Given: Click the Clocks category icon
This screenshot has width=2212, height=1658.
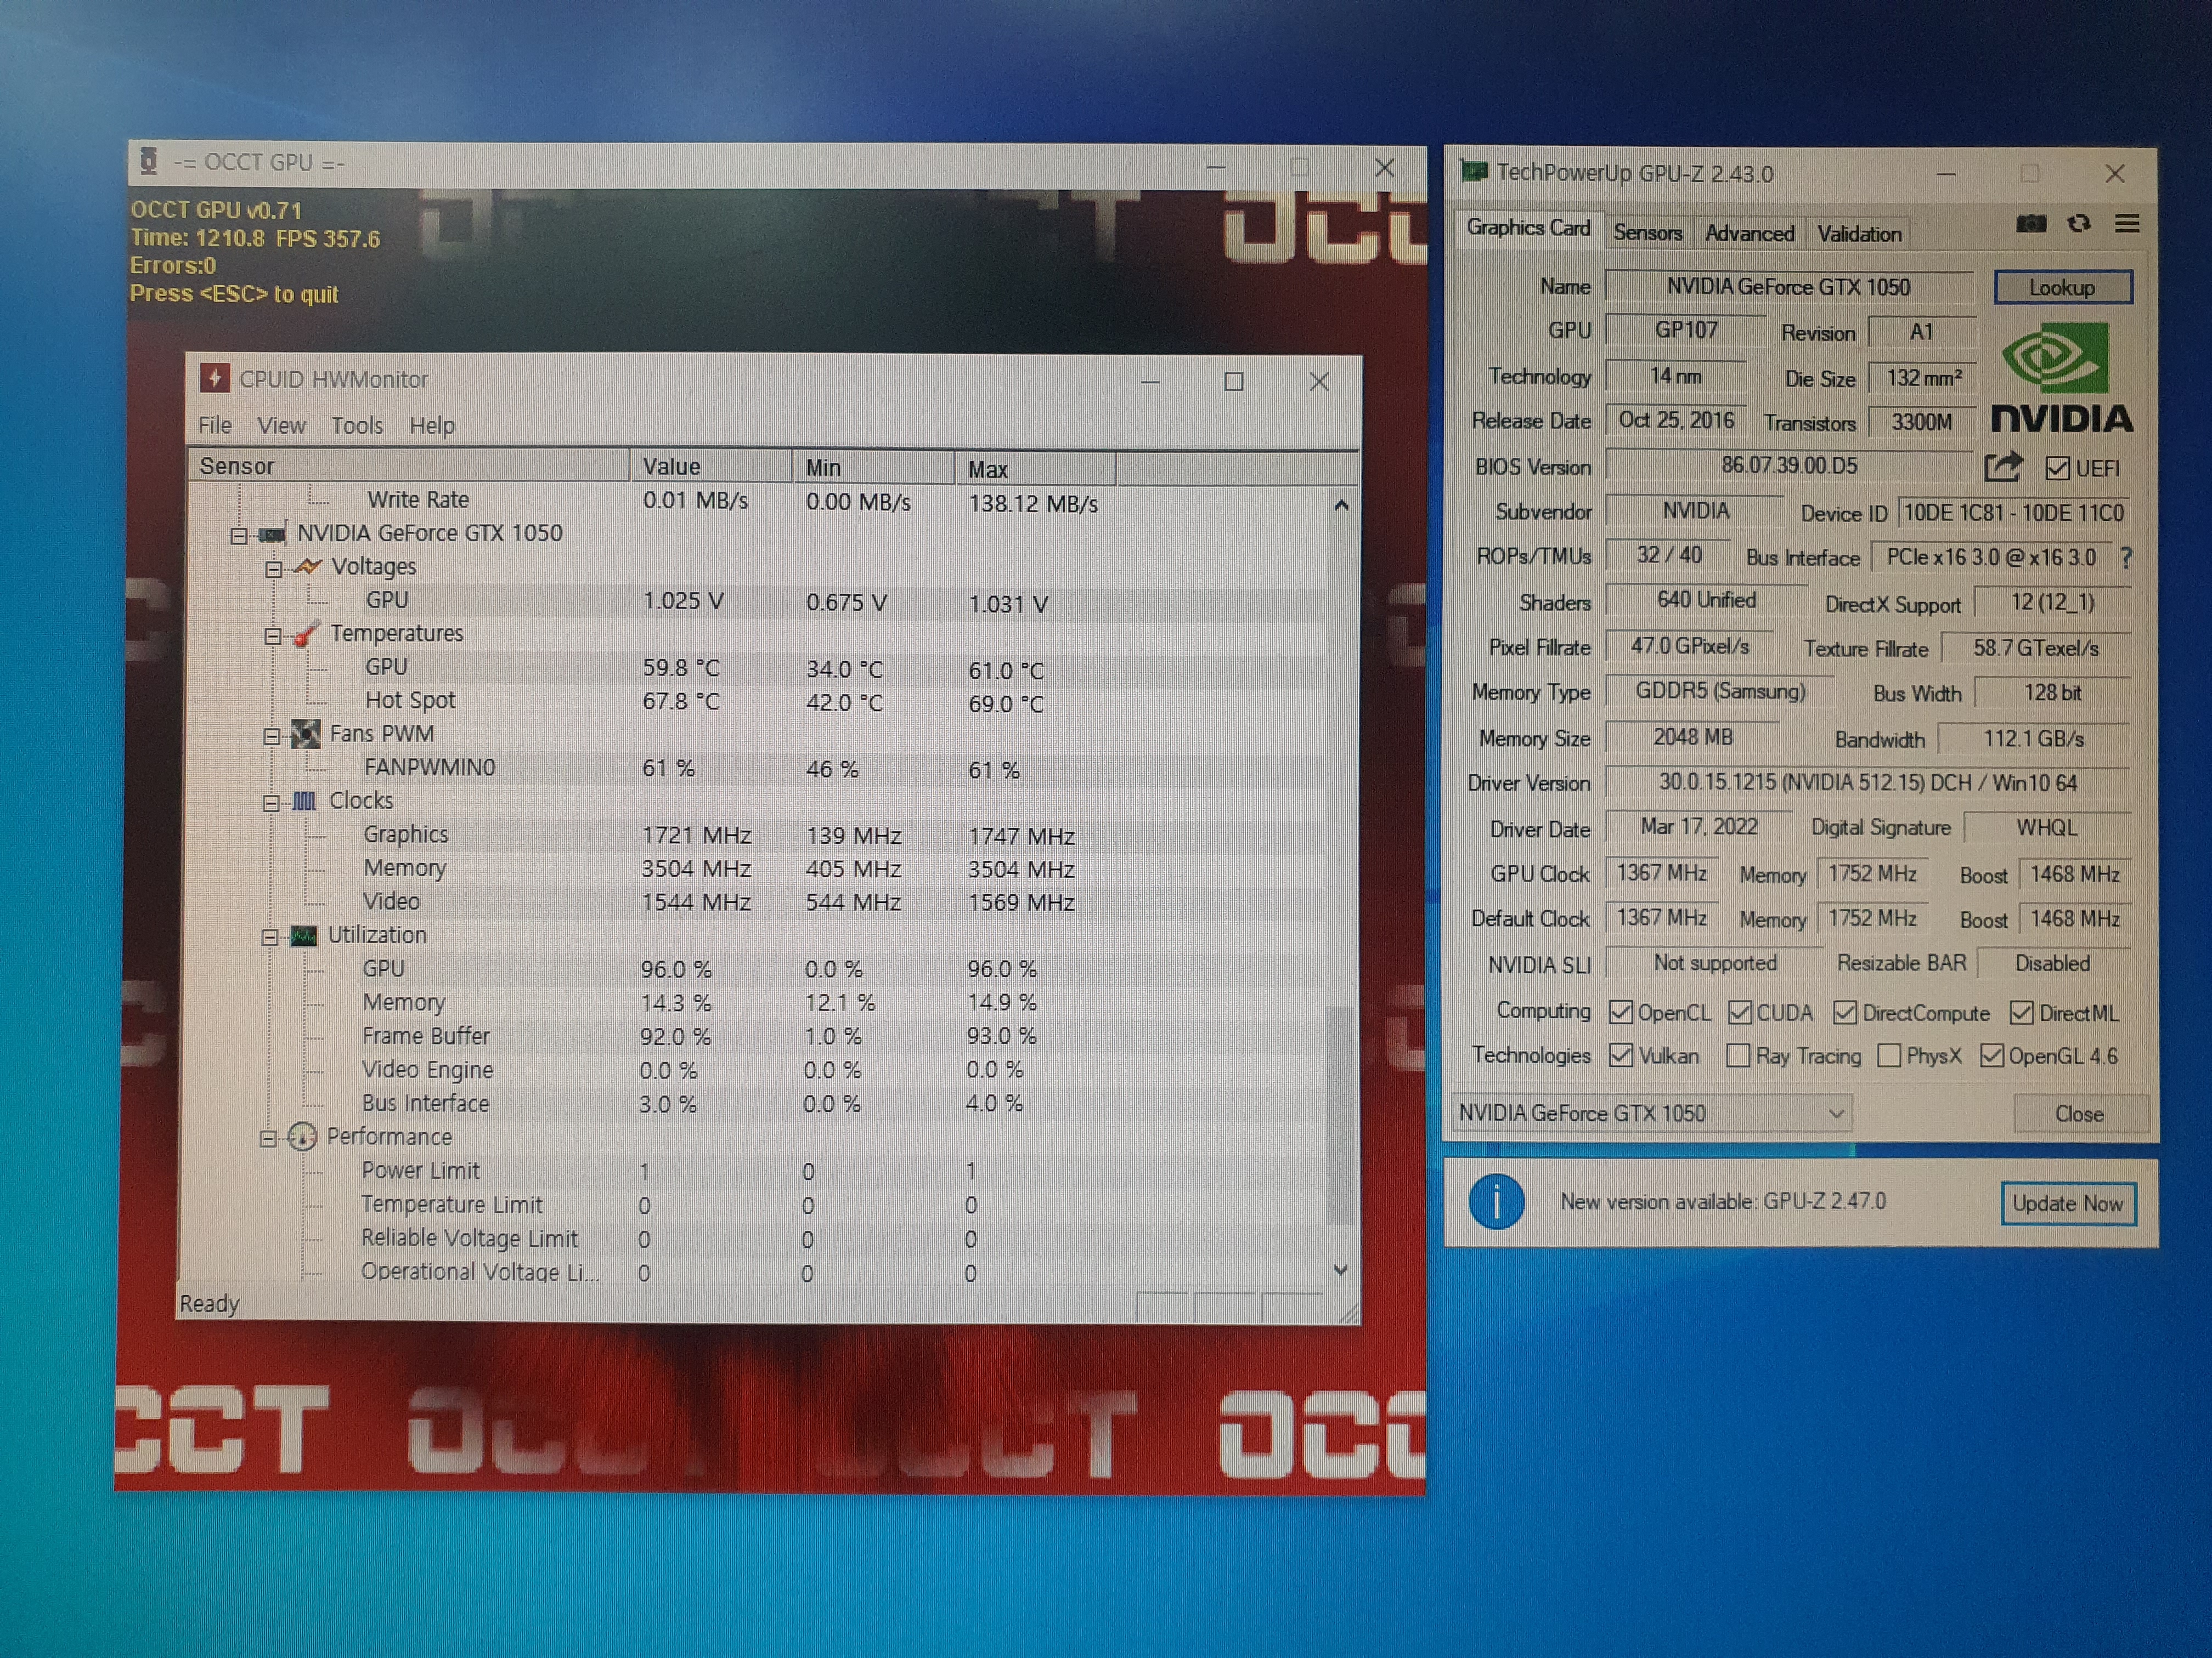Looking at the screenshot, I should coord(304,802).
